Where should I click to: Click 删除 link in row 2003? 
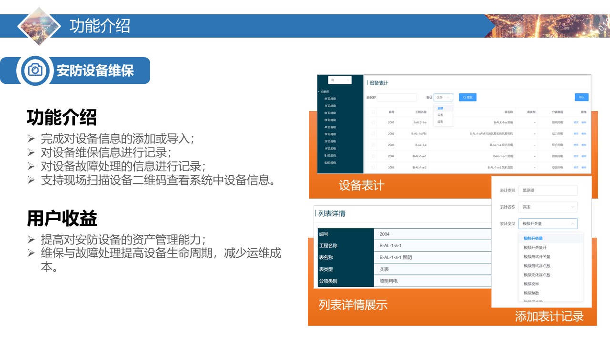coord(584,145)
